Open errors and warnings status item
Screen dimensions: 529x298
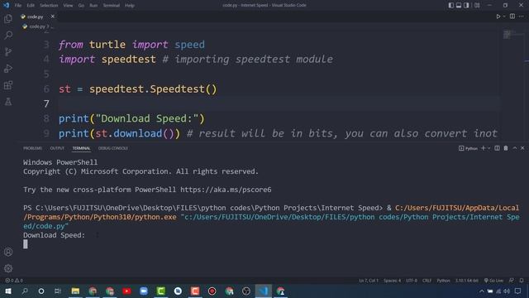pyautogui.click(x=14, y=281)
